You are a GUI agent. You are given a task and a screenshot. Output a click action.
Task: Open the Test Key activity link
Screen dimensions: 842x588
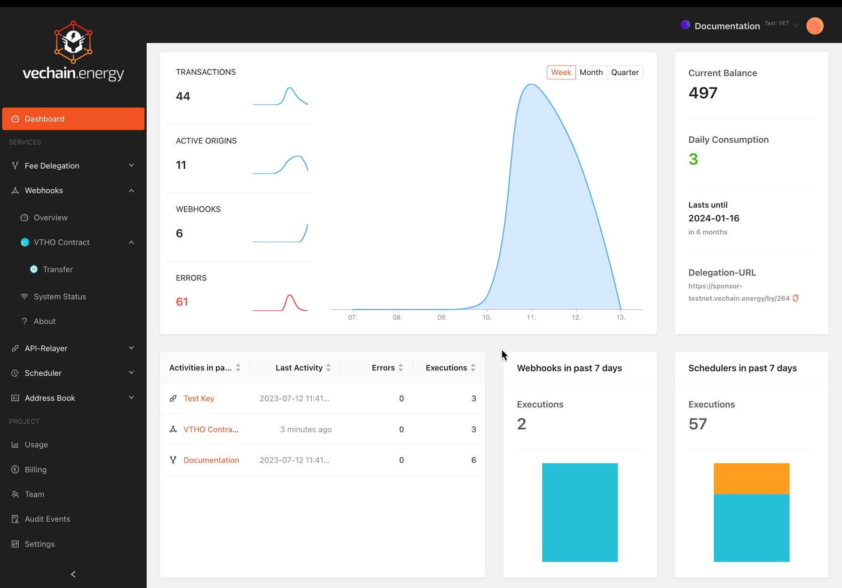(x=198, y=399)
